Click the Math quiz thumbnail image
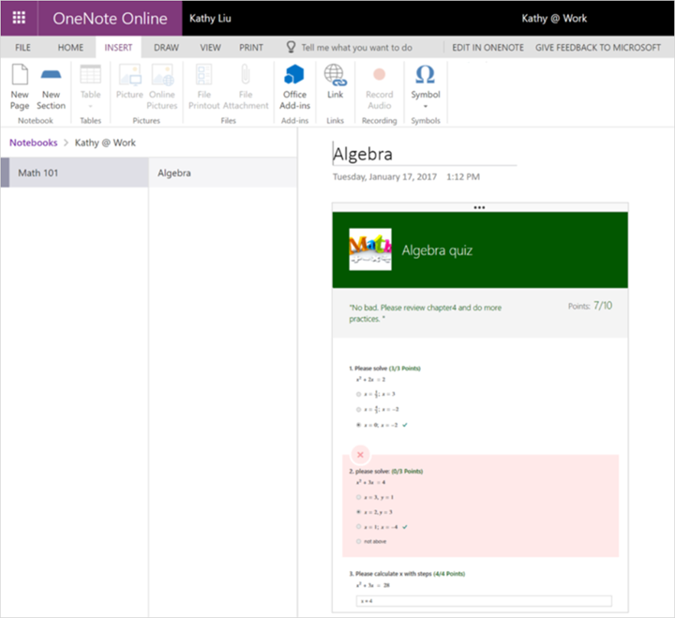Viewport: 675px width, 618px height. pos(370,249)
